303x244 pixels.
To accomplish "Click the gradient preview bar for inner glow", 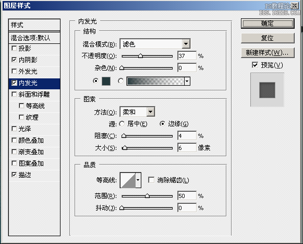I will click(155, 81).
